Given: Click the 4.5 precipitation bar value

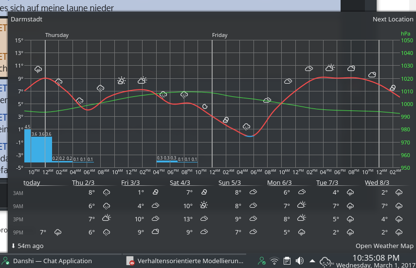Looking at the screenshot, I should pyautogui.click(x=27, y=127).
